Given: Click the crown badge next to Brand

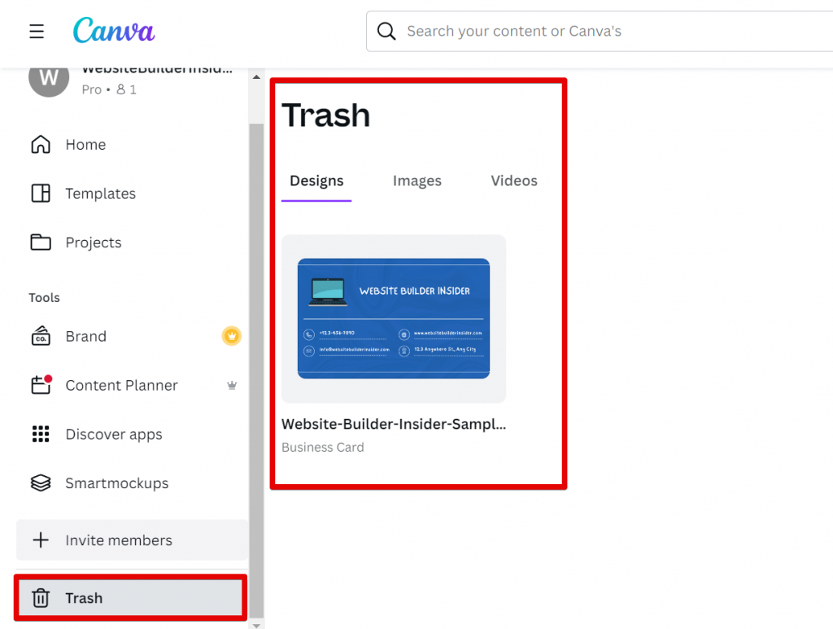Looking at the screenshot, I should (x=231, y=335).
